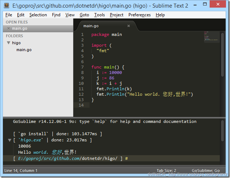
Task: Click line number 7 in gutter
Action: tap(83, 67)
